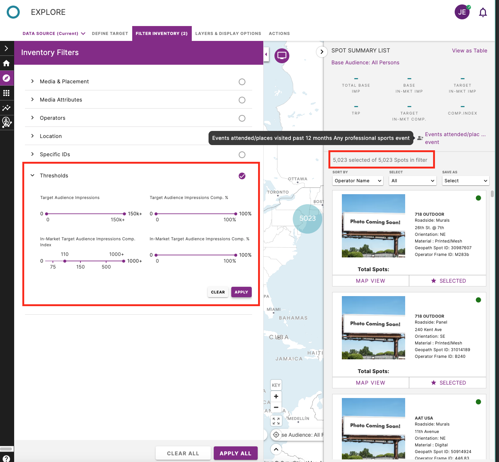Open the map pin person sidebar icon

tap(6, 122)
